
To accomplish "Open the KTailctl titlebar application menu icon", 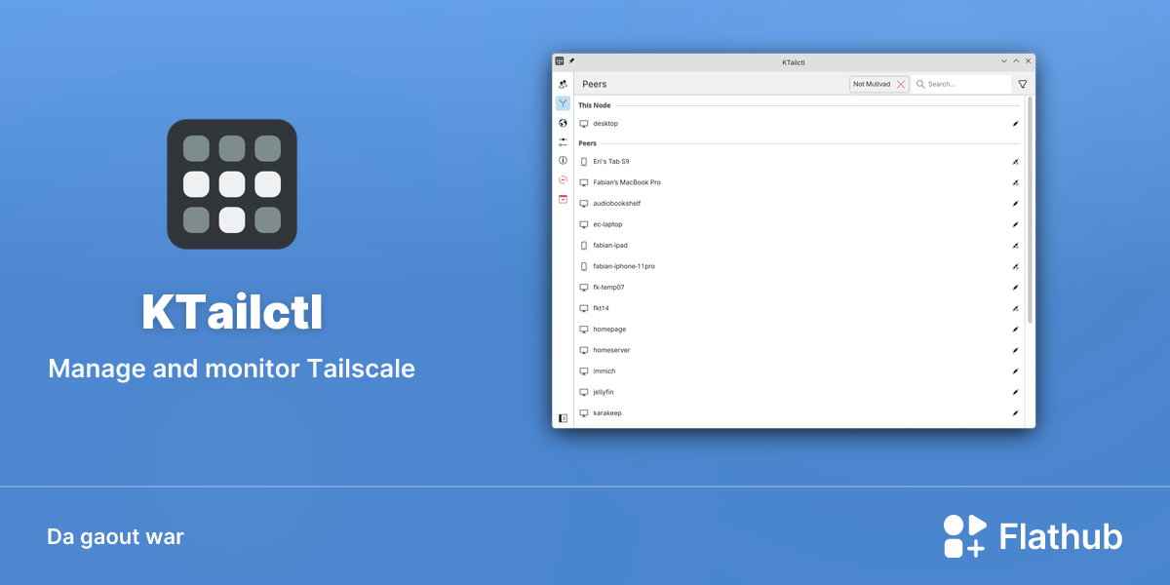I will point(560,61).
